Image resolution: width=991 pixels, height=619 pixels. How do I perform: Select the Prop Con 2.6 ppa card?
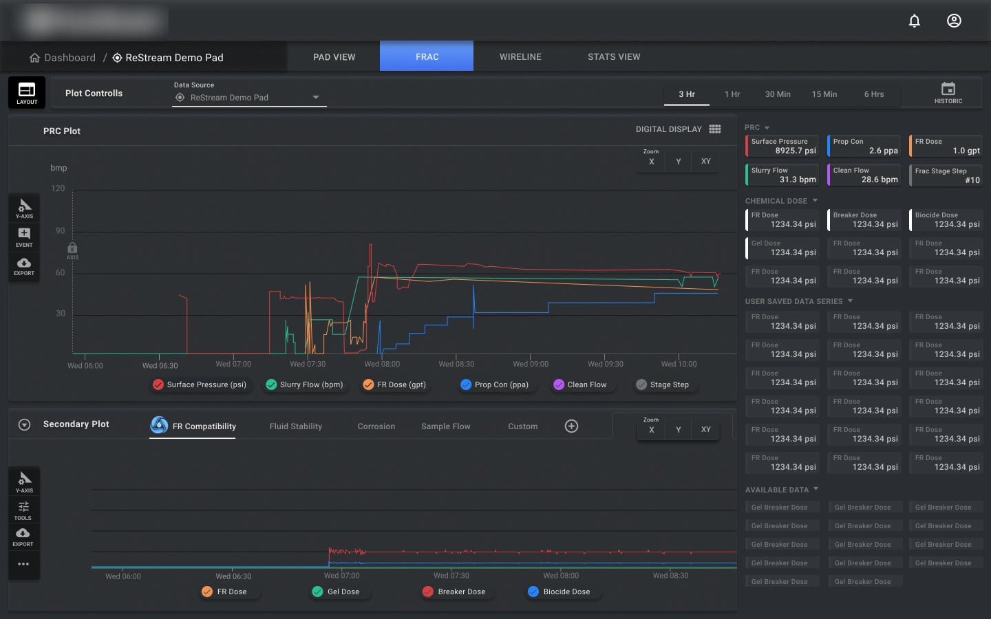(864, 146)
